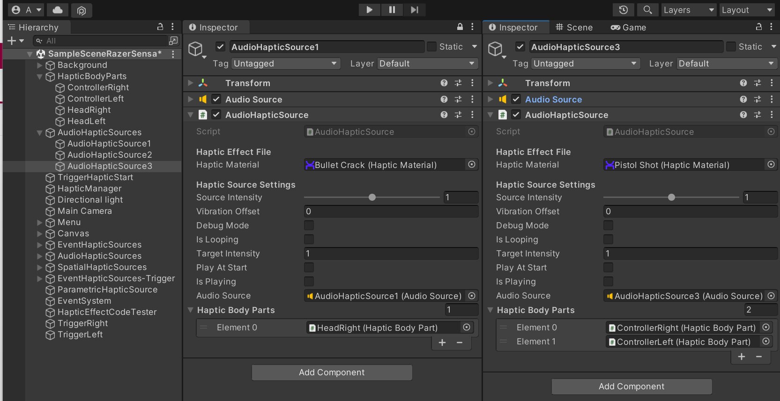Toggle Static for AudioHapticSource3
This screenshot has width=780, height=401.
pyautogui.click(x=731, y=47)
